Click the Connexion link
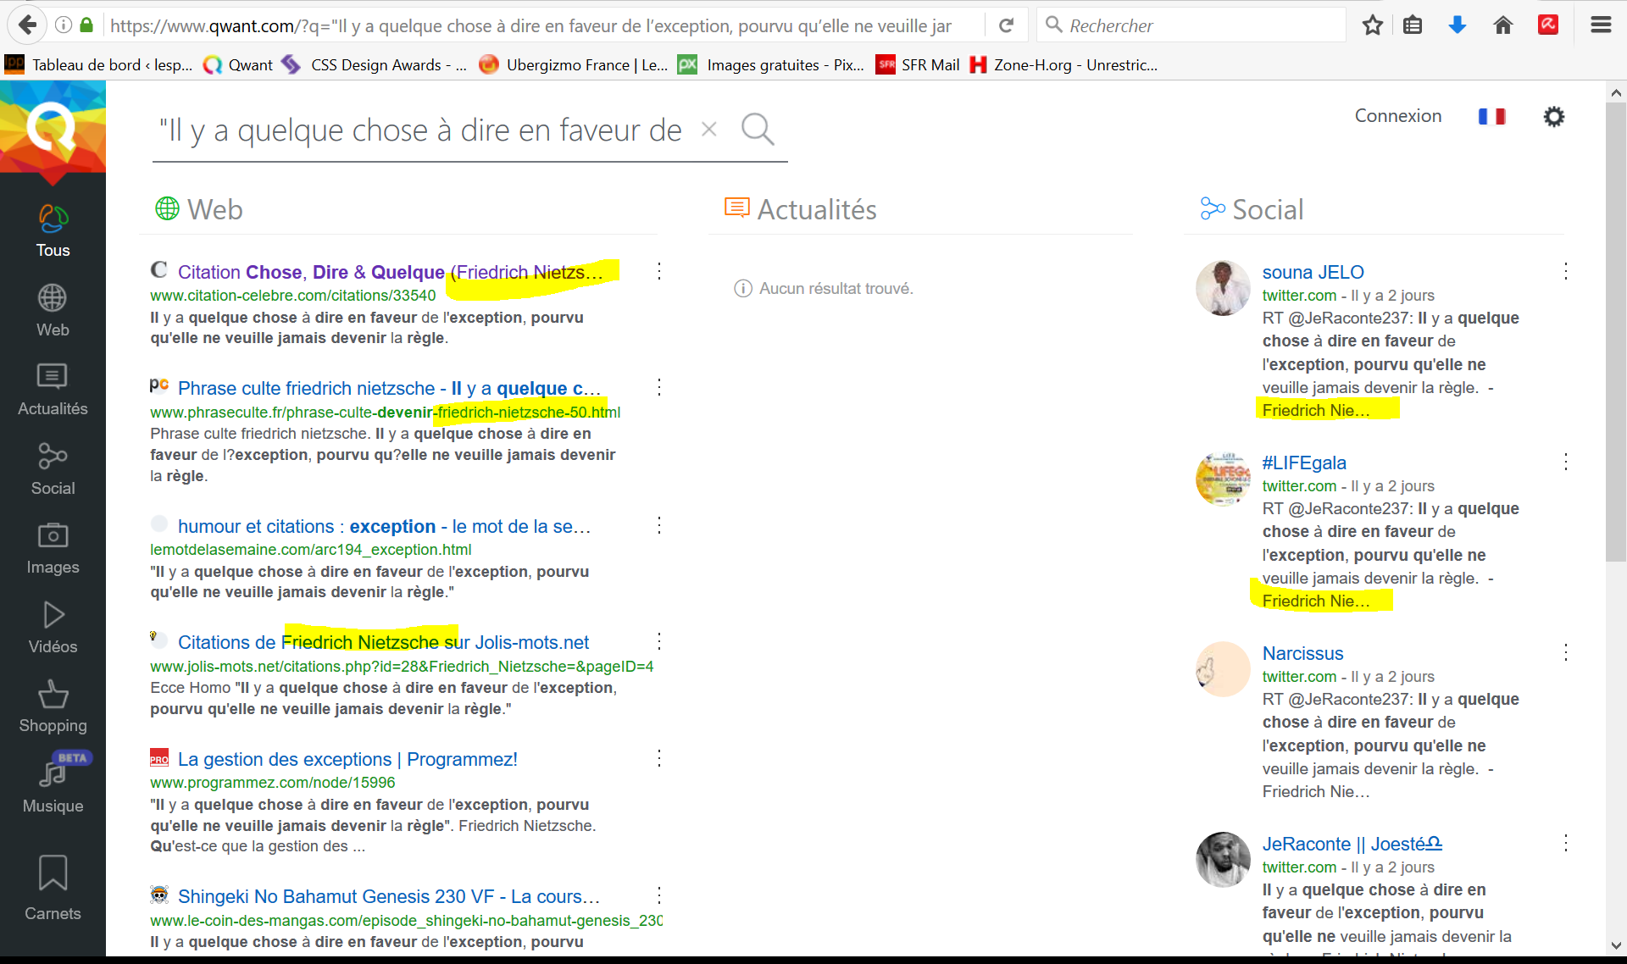 pos(1397,116)
